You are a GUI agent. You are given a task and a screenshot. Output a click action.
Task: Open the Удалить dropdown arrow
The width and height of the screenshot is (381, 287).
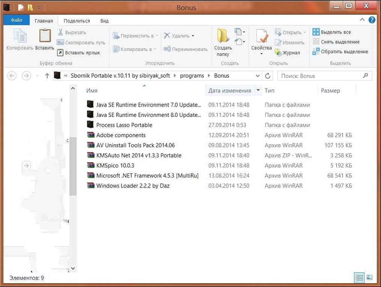(x=193, y=36)
